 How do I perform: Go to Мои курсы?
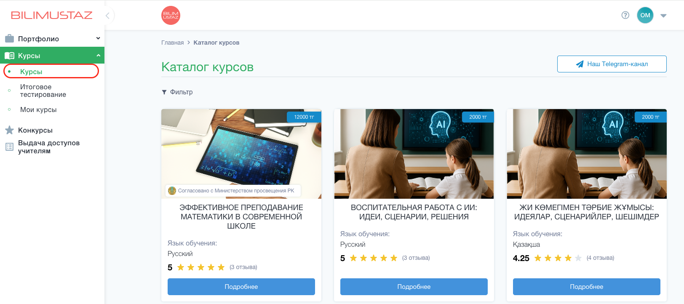pyautogui.click(x=38, y=109)
